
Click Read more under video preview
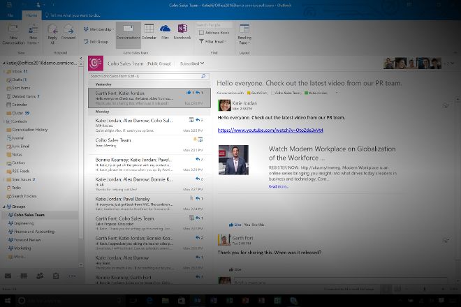pyautogui.click(x=278, y=186)
